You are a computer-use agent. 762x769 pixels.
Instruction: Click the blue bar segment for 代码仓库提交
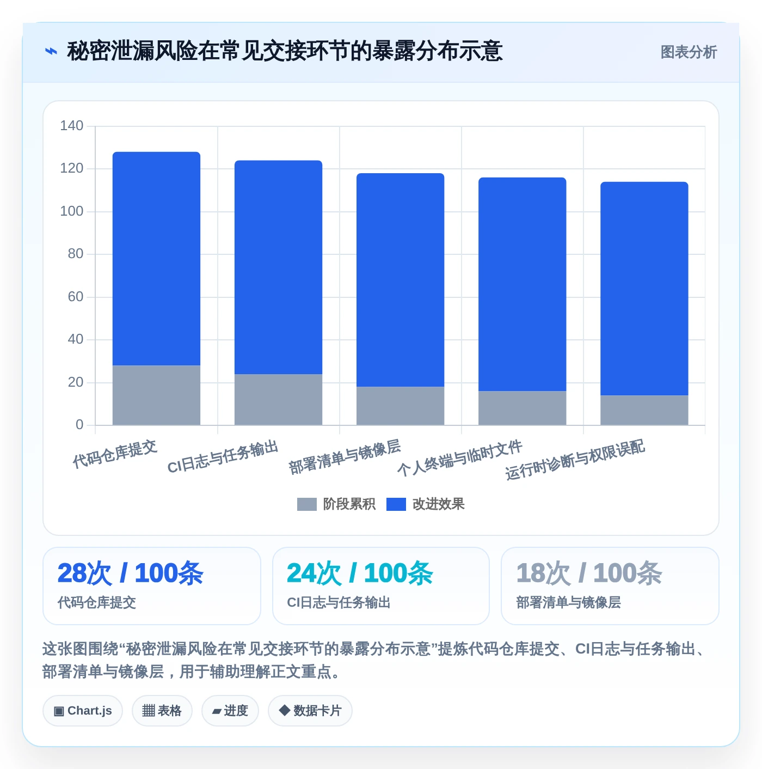157,259
